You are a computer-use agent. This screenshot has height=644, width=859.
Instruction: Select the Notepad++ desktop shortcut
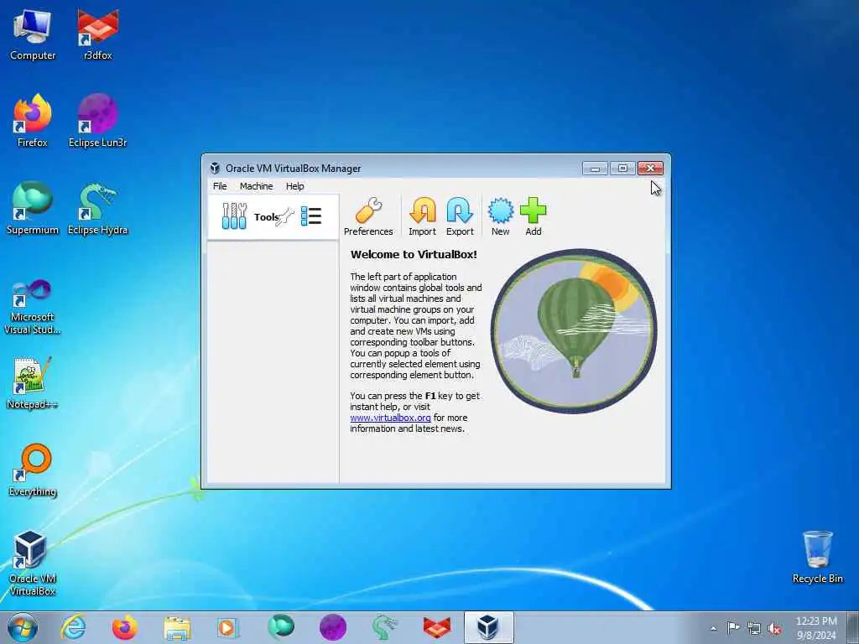[33, 383]
